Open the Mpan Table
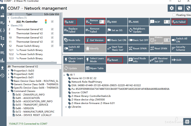This screenshot has width=191, height=126. pos(95,68)
